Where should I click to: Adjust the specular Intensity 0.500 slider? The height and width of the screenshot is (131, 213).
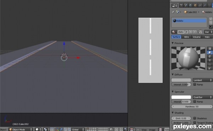[181, 102]
